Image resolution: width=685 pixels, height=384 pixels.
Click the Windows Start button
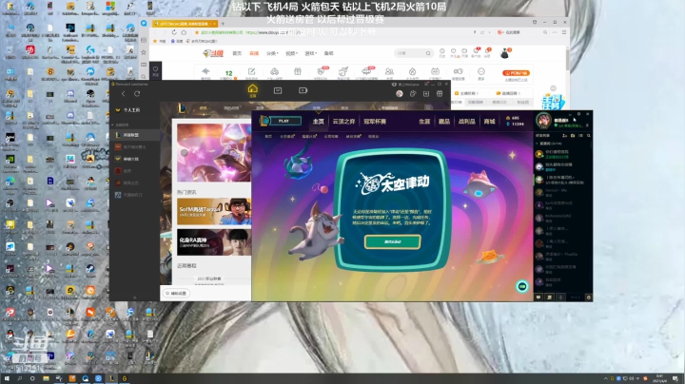click(7, 378)
